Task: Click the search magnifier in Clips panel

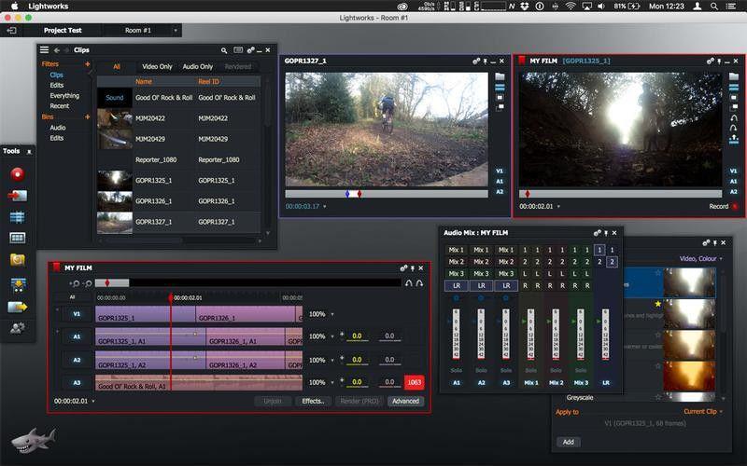Action: point(224,50)
